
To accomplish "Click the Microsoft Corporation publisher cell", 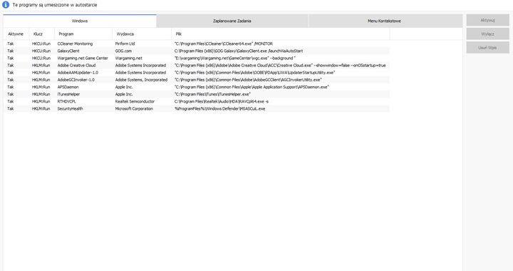I will 134,108.
